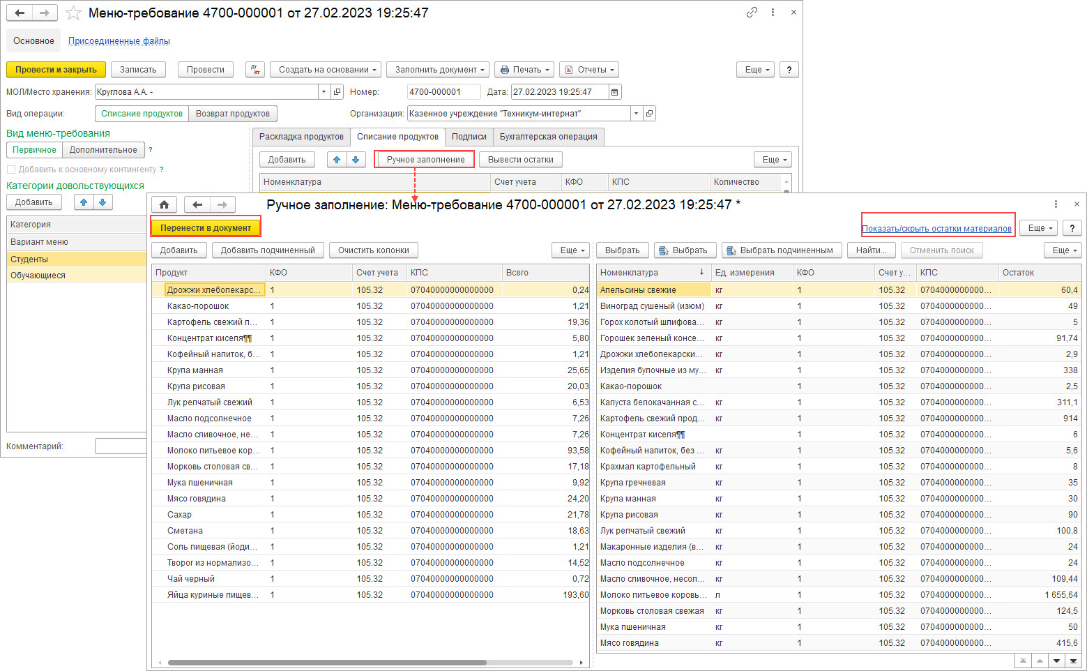The width and height of the screenshot is (1087, 671).
Task: Open Отчеты dropdown menu
Action: coord(589,70)
